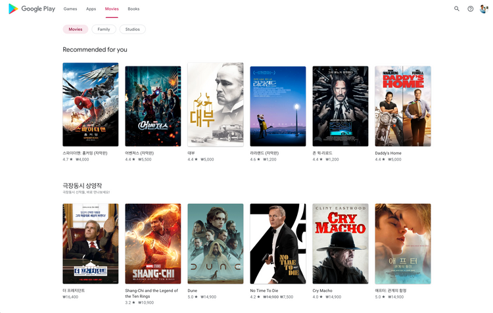The width and height of the screenshot is (493, 313).
Task: Select the Family filter chip
Action: (x=104, y=29)
